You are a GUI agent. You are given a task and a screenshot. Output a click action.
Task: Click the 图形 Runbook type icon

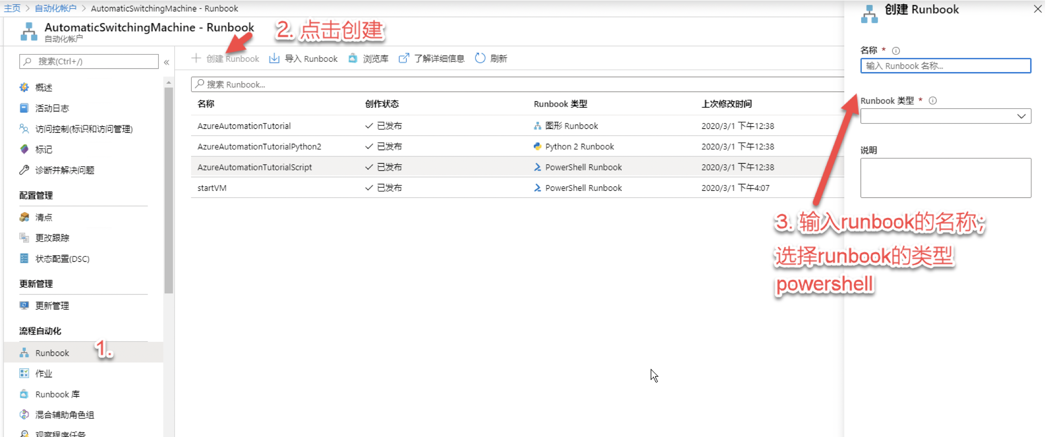[x=538, y=126]
